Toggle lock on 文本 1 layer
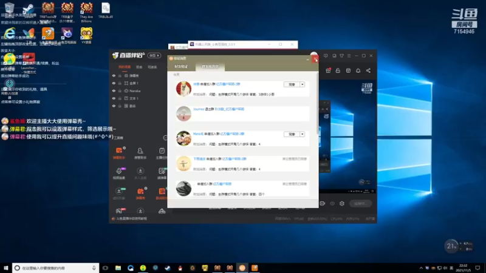This screenshot has height=273, width=486. coord(120,98)
